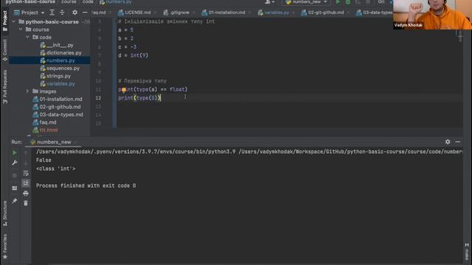Click the intention lightbulb on line 11
Screen dimensions: 472x265
124,90
